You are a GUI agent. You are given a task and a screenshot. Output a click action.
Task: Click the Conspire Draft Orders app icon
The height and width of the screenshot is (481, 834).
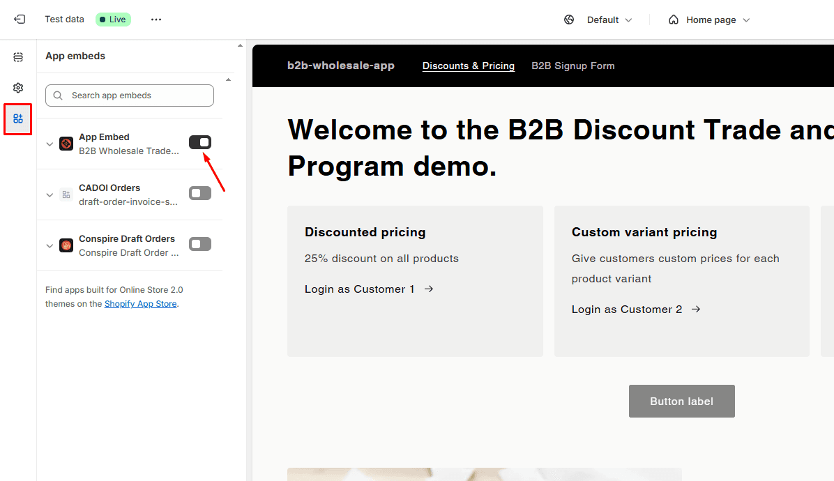click(x=66, y=245)
